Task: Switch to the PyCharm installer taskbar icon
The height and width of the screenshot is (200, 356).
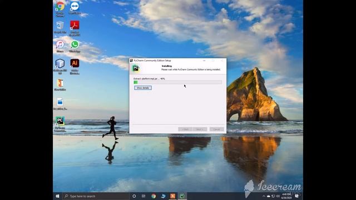Action: click(x=182, y=196)
